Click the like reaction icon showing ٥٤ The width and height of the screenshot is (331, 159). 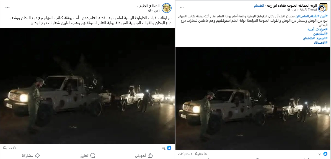coord(169,148)
